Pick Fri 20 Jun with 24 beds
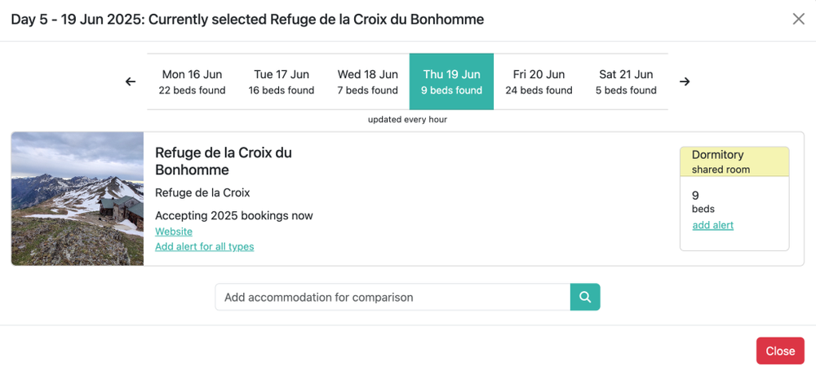 point(539,82)
